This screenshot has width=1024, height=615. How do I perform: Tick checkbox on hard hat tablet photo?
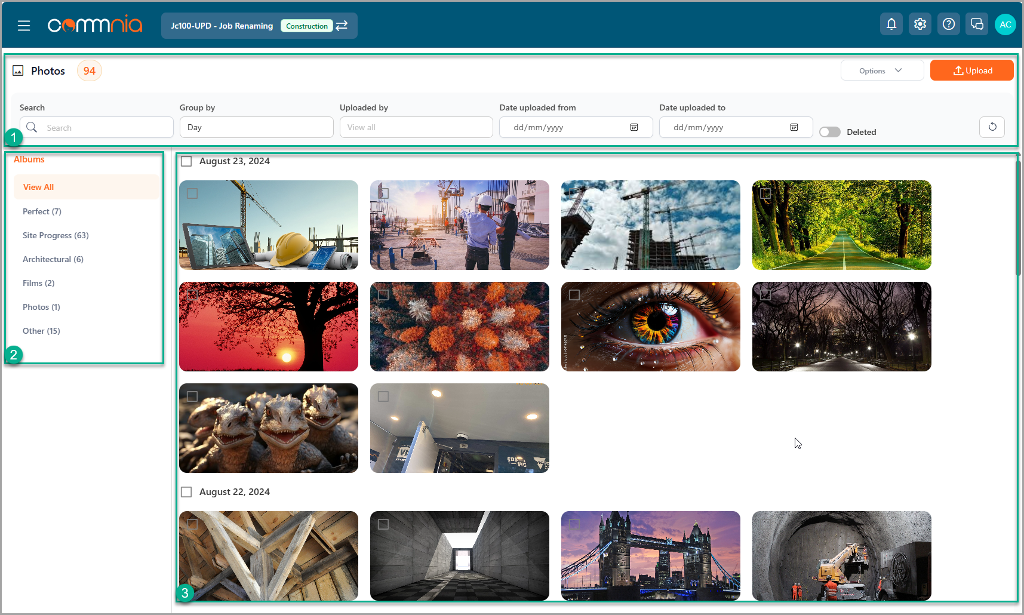192,193
